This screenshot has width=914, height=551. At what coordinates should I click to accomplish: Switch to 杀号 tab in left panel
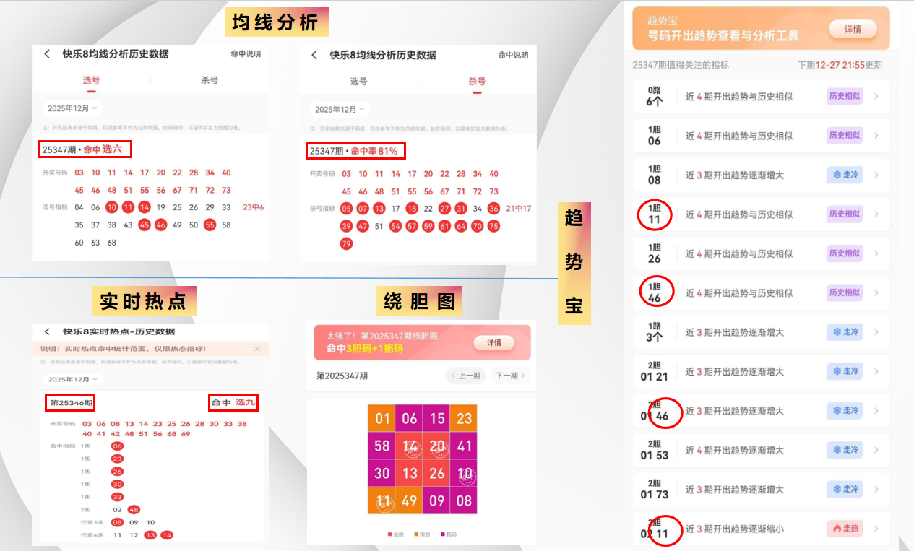click(x=210, y=80)
